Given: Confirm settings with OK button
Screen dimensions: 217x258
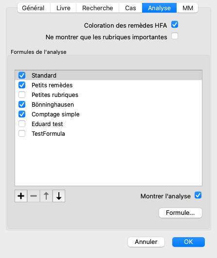Looking at the screenshot, I should pos(188,242).
